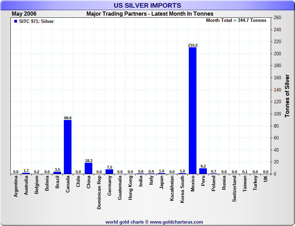The image size is (295, 226).
Task: Select the China bar
Action: 88,168
